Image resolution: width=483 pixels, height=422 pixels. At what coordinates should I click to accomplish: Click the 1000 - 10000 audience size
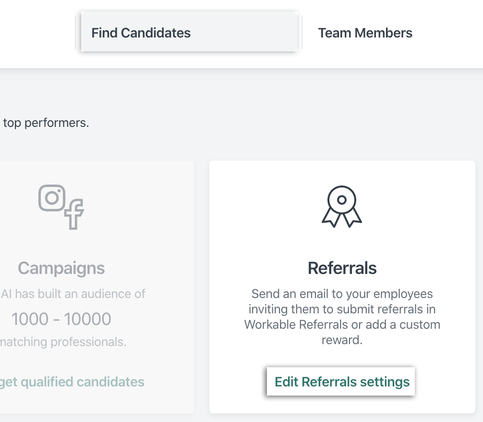click(x=61, y=319)
